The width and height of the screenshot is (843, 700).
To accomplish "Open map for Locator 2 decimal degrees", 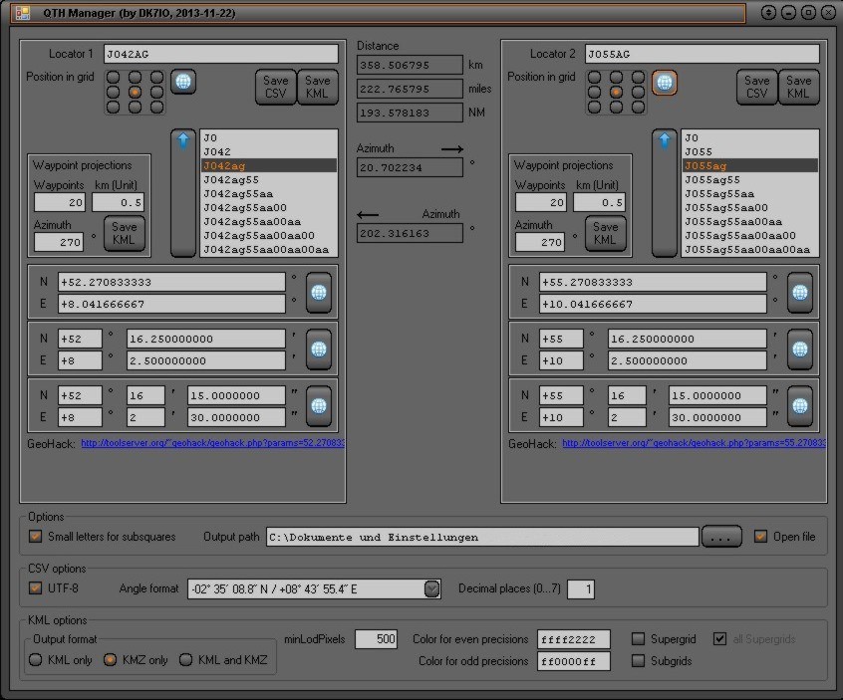I will tap(799, 292).
